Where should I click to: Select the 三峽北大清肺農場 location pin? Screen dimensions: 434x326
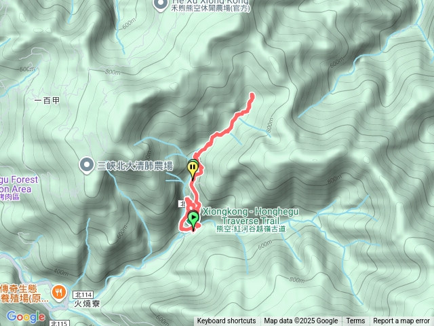[87, 166]
